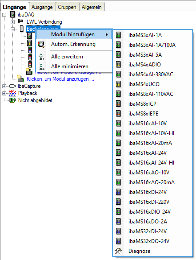Collapse the ibaDAQ root node
This screenshot has height=260, width=196.
4,15
